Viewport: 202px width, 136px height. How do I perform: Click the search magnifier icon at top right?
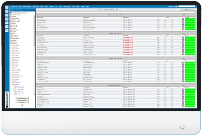coord(195,6)
